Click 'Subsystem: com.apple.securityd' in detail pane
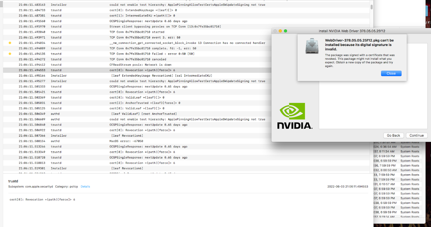The width and height of the screenshot is (431, 227). [x=30, y=186]
